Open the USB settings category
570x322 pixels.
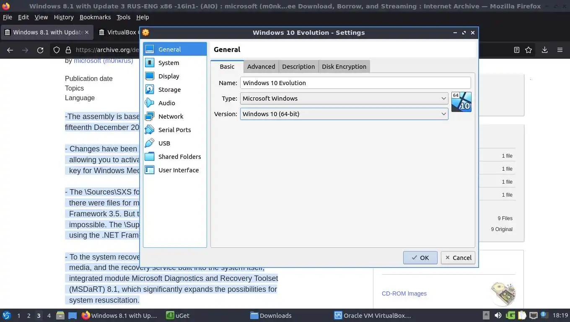point(175,143)
